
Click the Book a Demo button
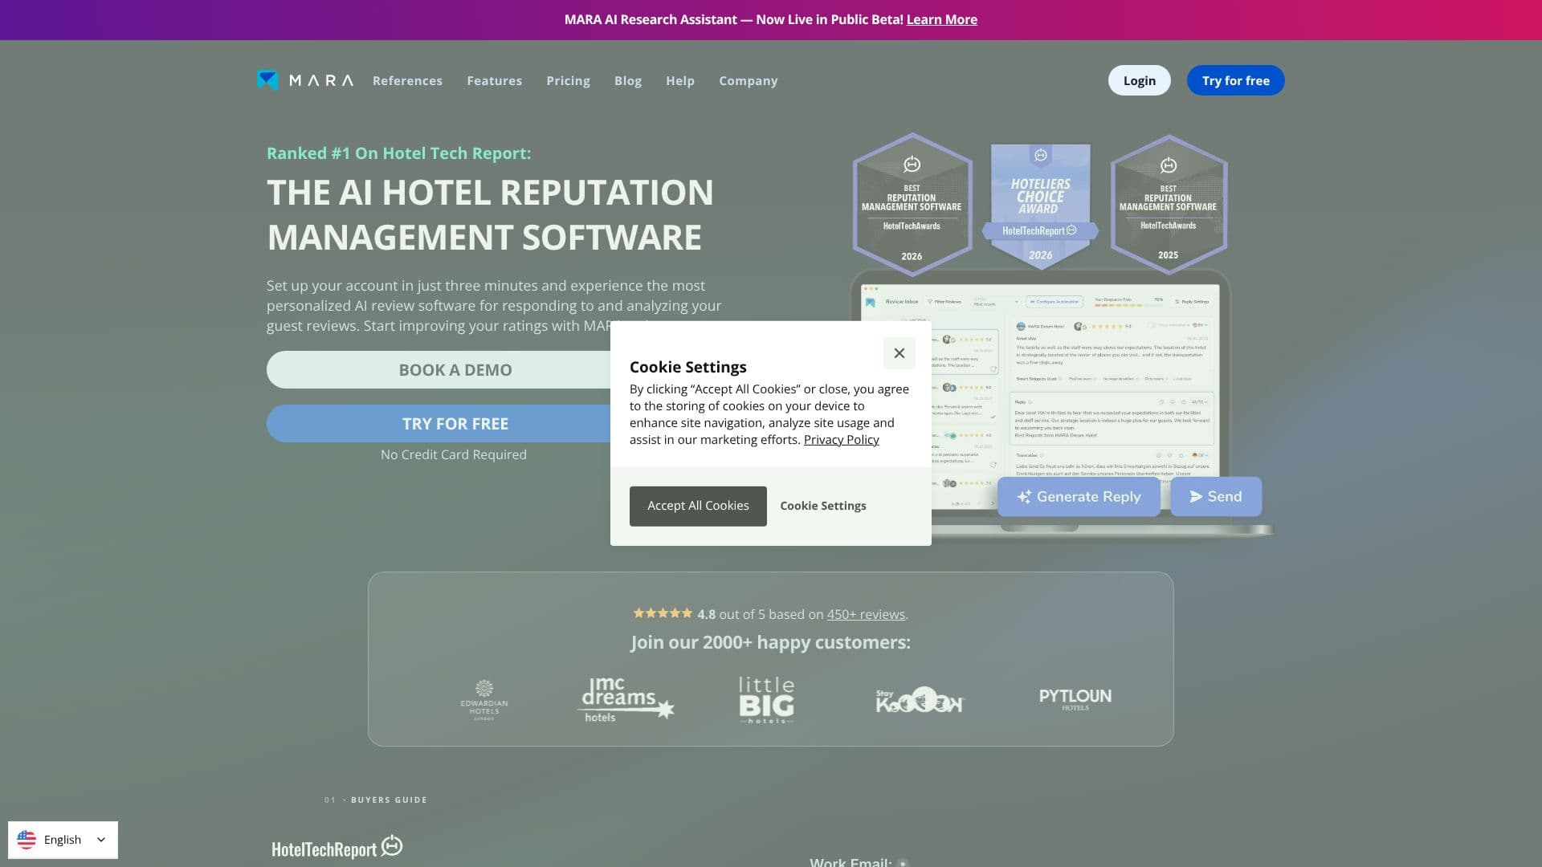tap(455, 370)
